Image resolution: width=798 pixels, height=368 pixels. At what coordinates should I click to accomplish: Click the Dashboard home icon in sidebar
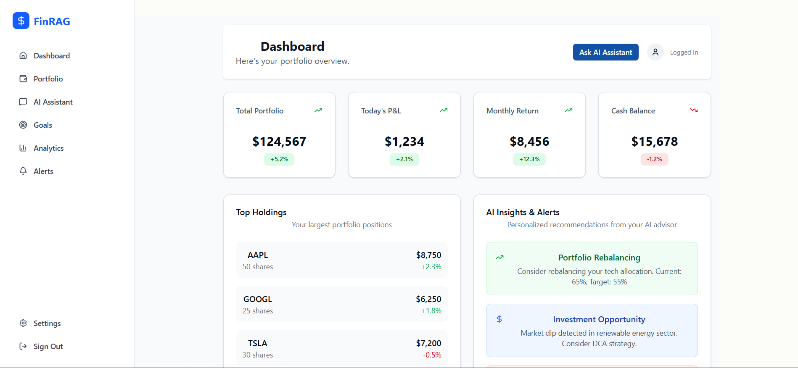pyautogui.click(x=23, y=55)
